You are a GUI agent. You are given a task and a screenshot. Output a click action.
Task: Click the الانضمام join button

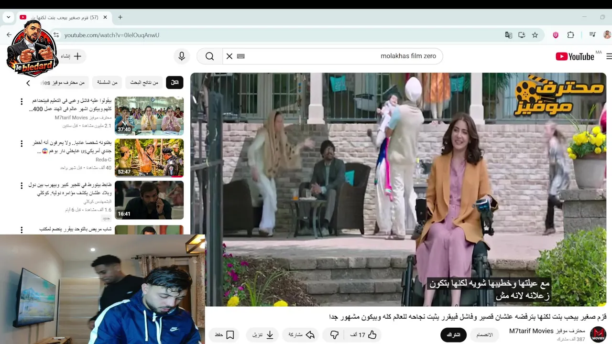click(x=484, y=335)
